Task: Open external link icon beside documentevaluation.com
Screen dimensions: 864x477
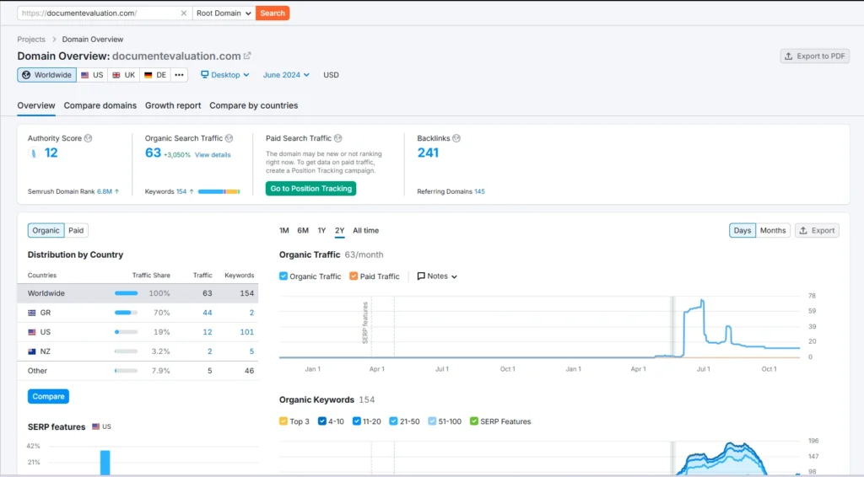Action: coord(247,56)
